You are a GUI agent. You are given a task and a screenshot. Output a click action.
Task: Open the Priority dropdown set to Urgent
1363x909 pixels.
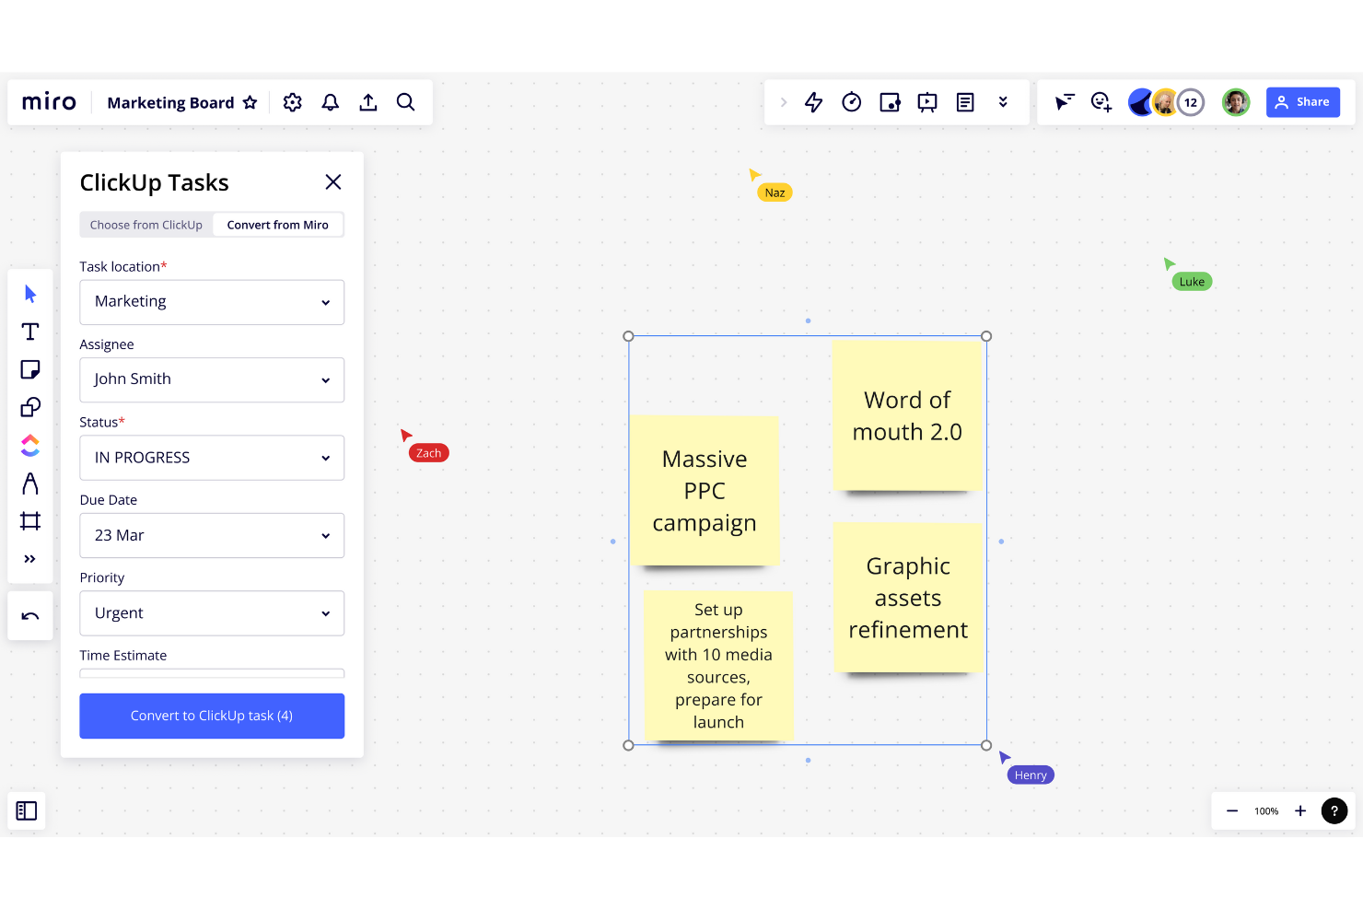pos(212,613)
